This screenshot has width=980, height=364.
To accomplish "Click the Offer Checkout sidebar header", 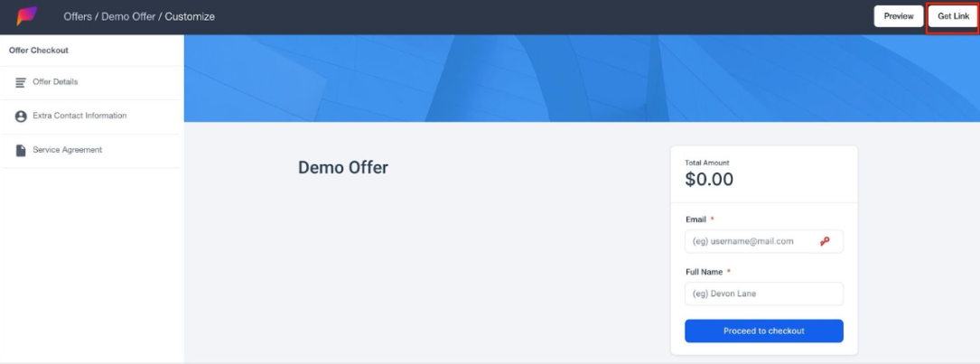I will click(39, 51).
